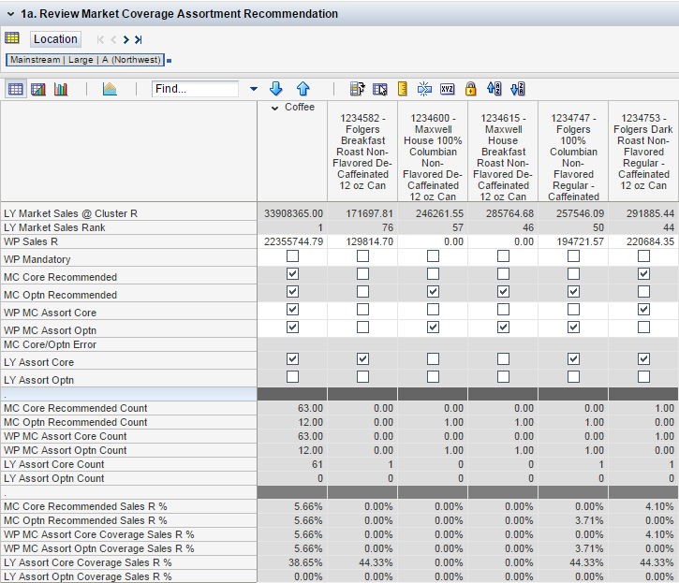Open the area chart outline view icon
This screenshot has width=679, height=583.
[x=110, y=89]
